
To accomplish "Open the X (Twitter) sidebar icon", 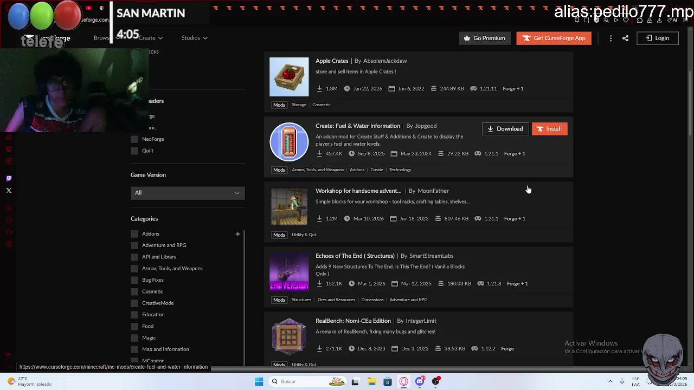I will 9,190.
